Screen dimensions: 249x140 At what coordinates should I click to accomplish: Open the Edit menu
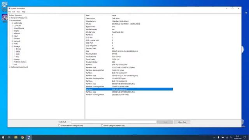pyautogui.click(x=14, y=12)
